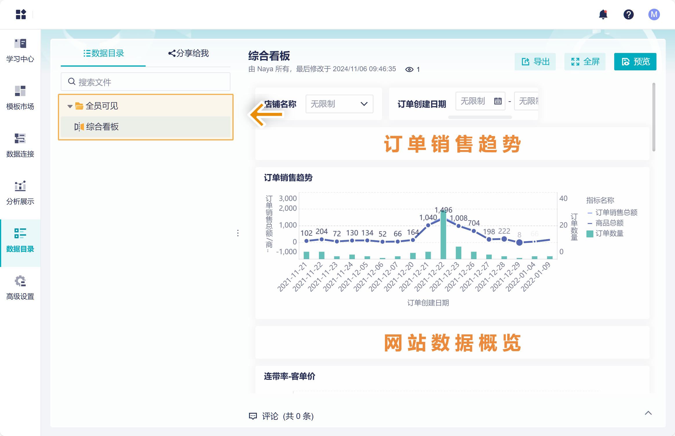Switch to the 分享给我 tab
The width and height of the screenshot is (675, 436).
tap(188, 53)
